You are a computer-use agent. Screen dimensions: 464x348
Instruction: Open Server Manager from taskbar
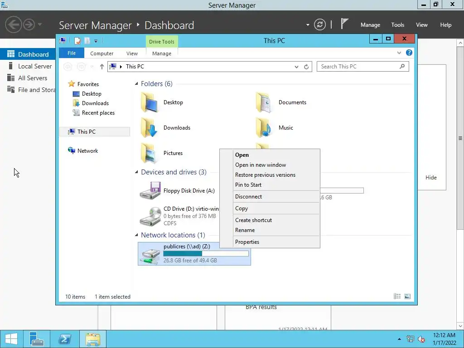pos(37,339)
